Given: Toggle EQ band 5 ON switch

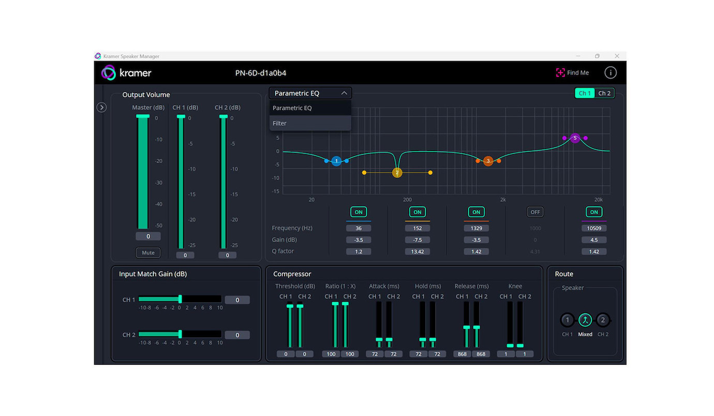Looking at the screenshot, I should tap(594, 212).
